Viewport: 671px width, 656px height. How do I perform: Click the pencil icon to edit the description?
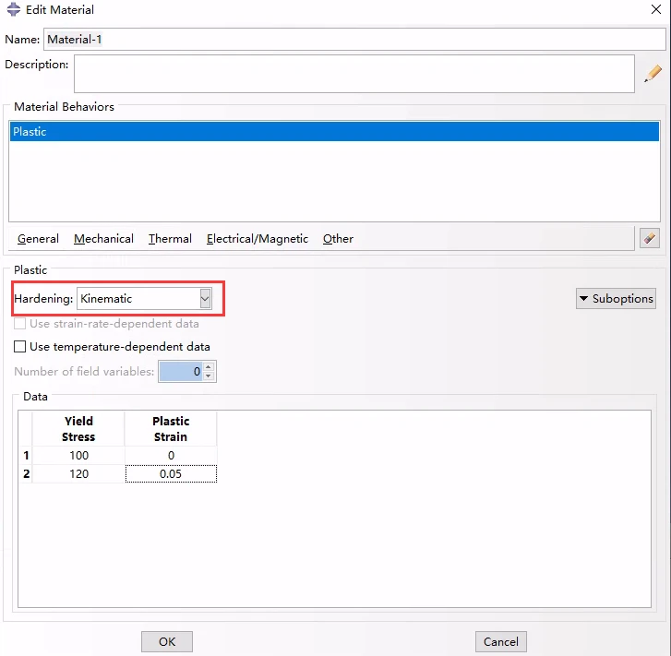tap(653, 74)
